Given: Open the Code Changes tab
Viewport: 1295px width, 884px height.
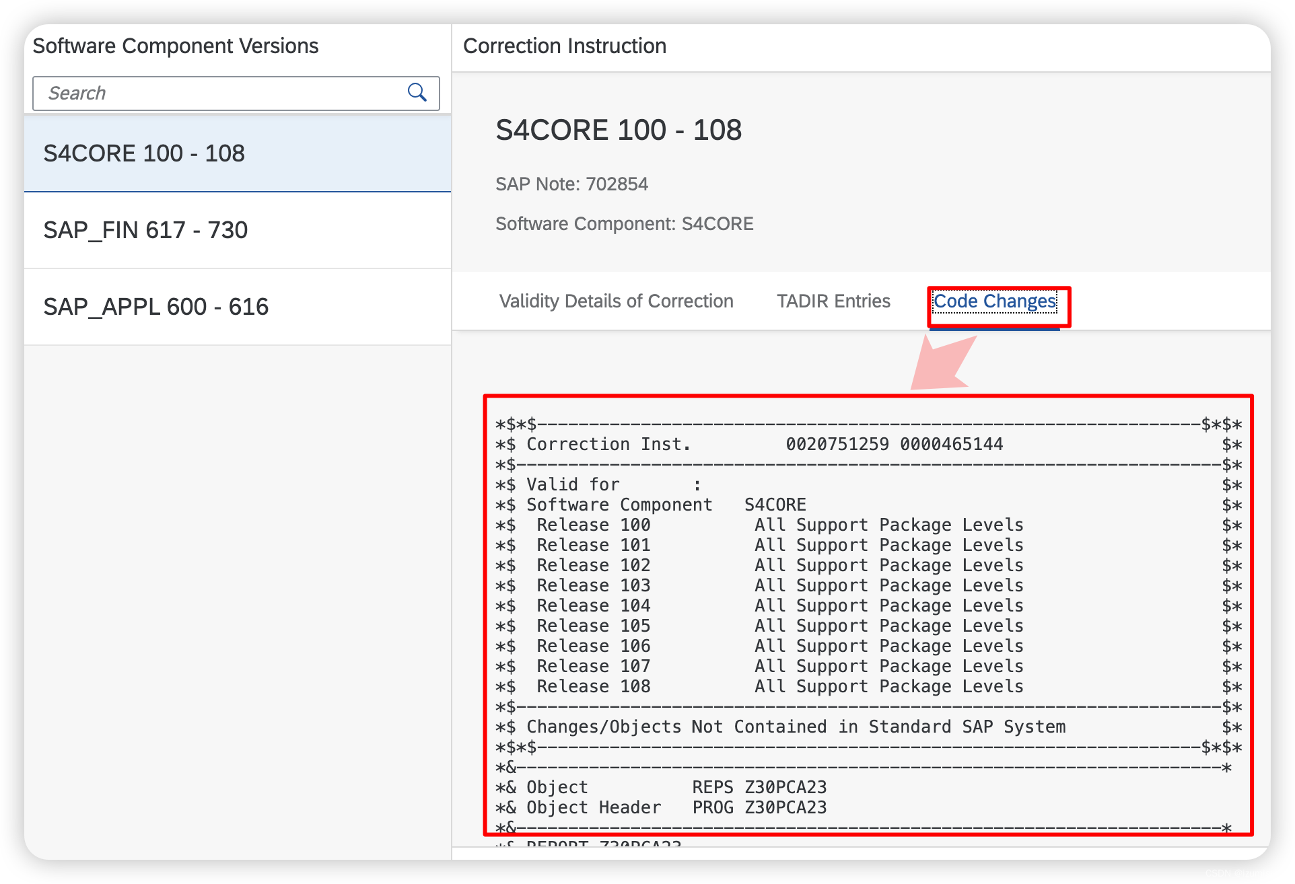Looking at the screenshot, I should pos(995,301).
